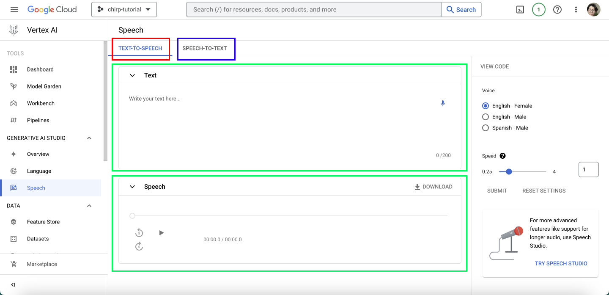609x295 pixels.
Task: Open the three-dot settings menu
Action: point(576,9)
